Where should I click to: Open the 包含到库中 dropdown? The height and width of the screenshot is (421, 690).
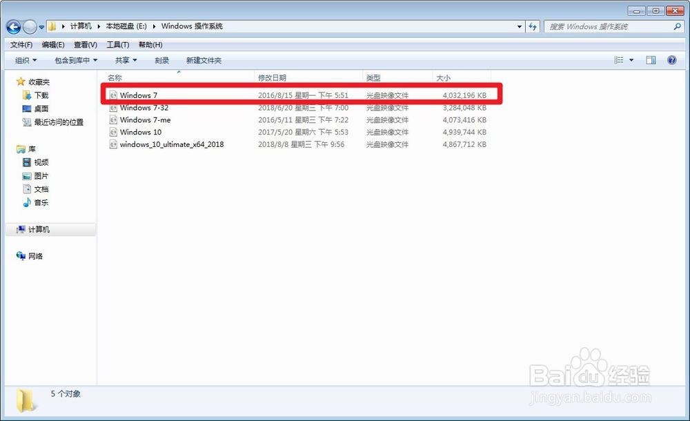76,60
